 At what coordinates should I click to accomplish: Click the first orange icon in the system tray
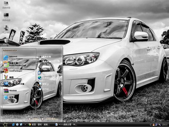pyautogui.click(x=153, y=125)
